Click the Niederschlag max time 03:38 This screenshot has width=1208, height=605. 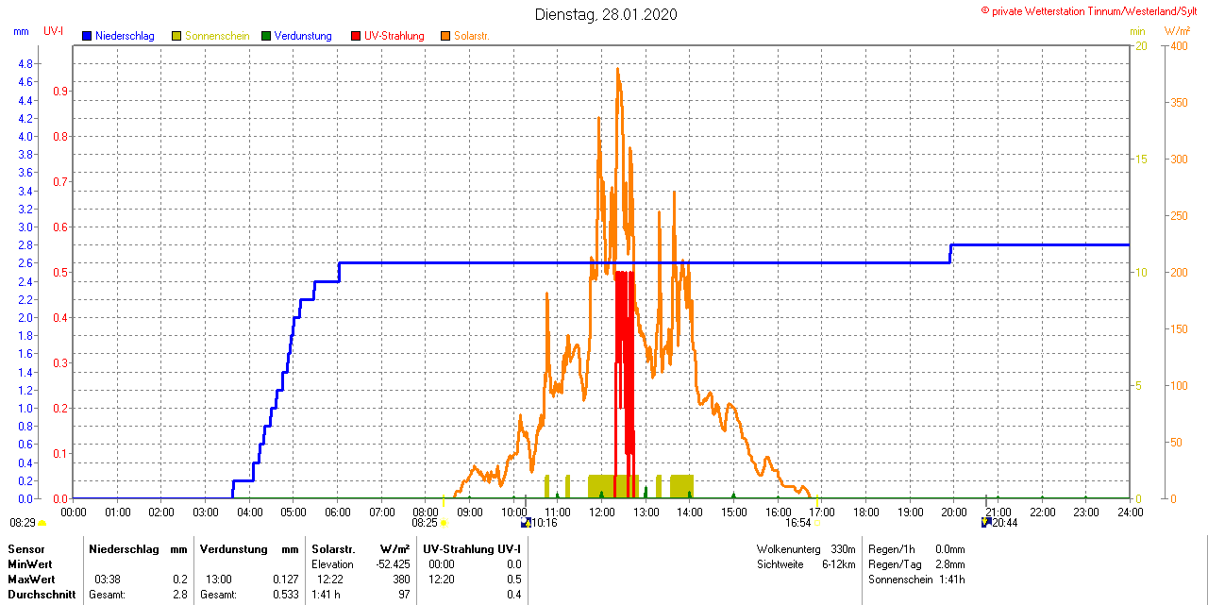[107, 580]
